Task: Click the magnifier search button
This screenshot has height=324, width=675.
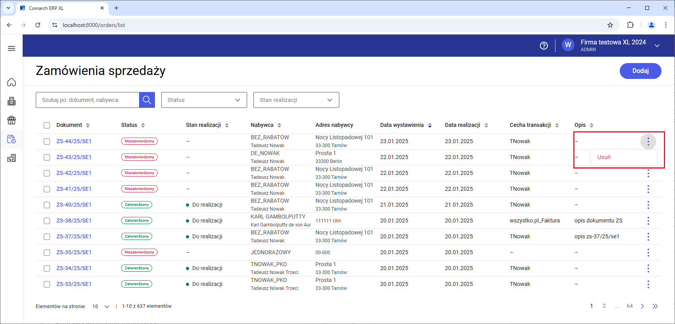Action: [x=147, y=100]
